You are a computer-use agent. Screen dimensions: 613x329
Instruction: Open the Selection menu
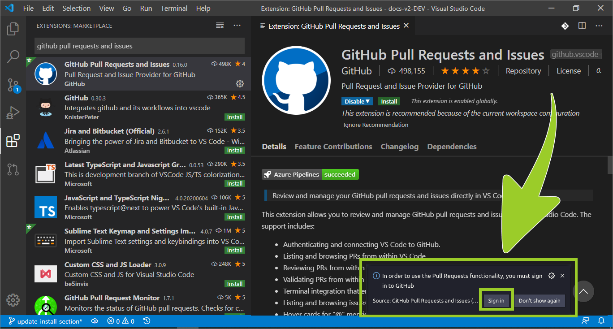coord(76,8)
